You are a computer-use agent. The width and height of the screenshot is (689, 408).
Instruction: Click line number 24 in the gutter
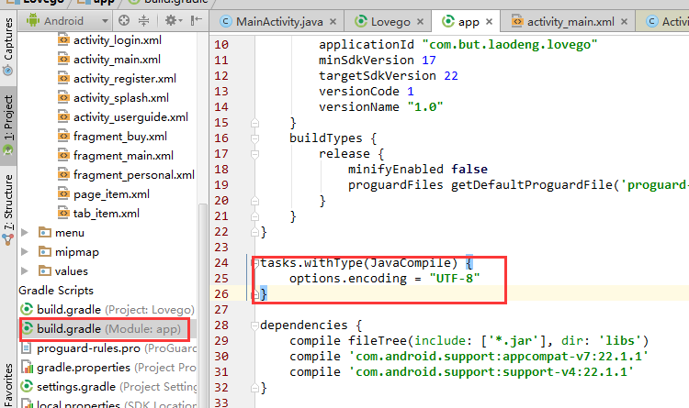(221, 263)
